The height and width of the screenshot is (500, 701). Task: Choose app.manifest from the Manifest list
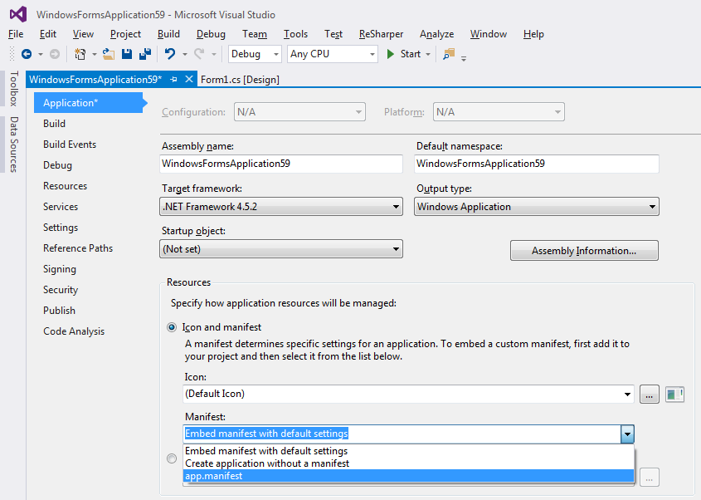409,476
